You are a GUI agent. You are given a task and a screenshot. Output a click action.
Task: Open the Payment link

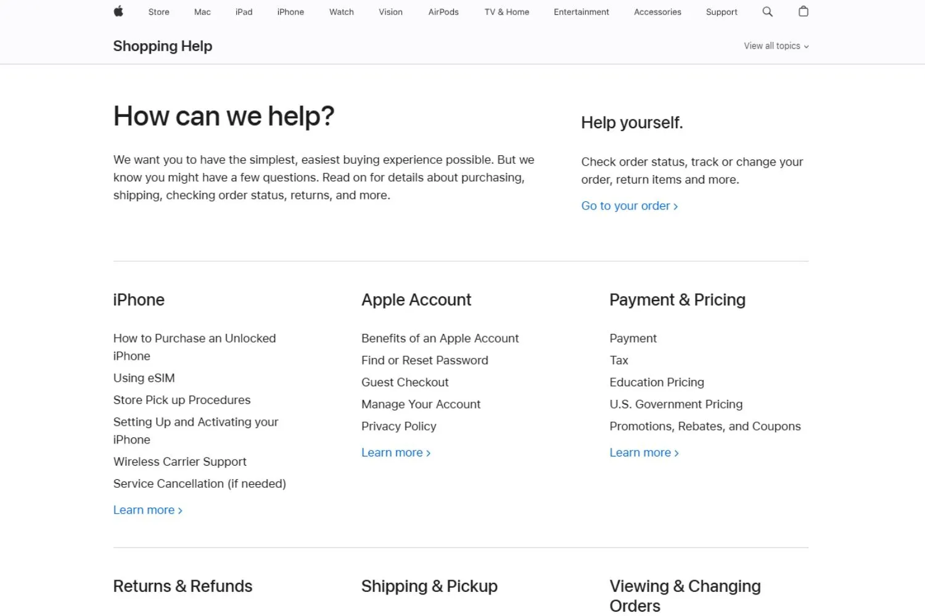(x=633, y=338)
